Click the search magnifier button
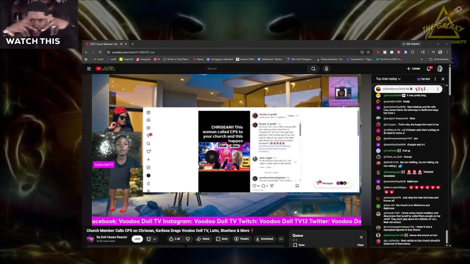The width and height of the screenshot is (470, 264). point(313,69)
